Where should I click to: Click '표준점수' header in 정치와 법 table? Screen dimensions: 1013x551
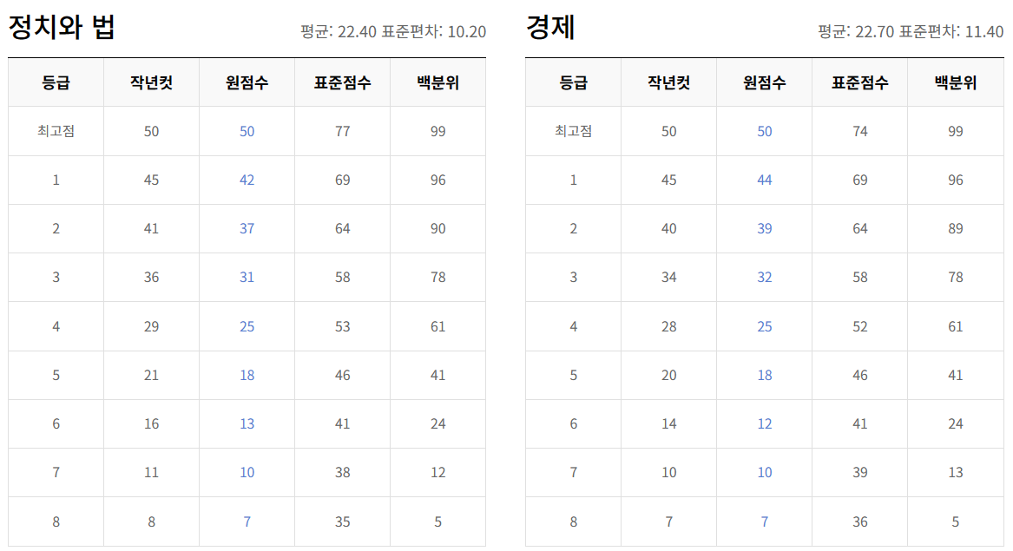click(342, 82)
